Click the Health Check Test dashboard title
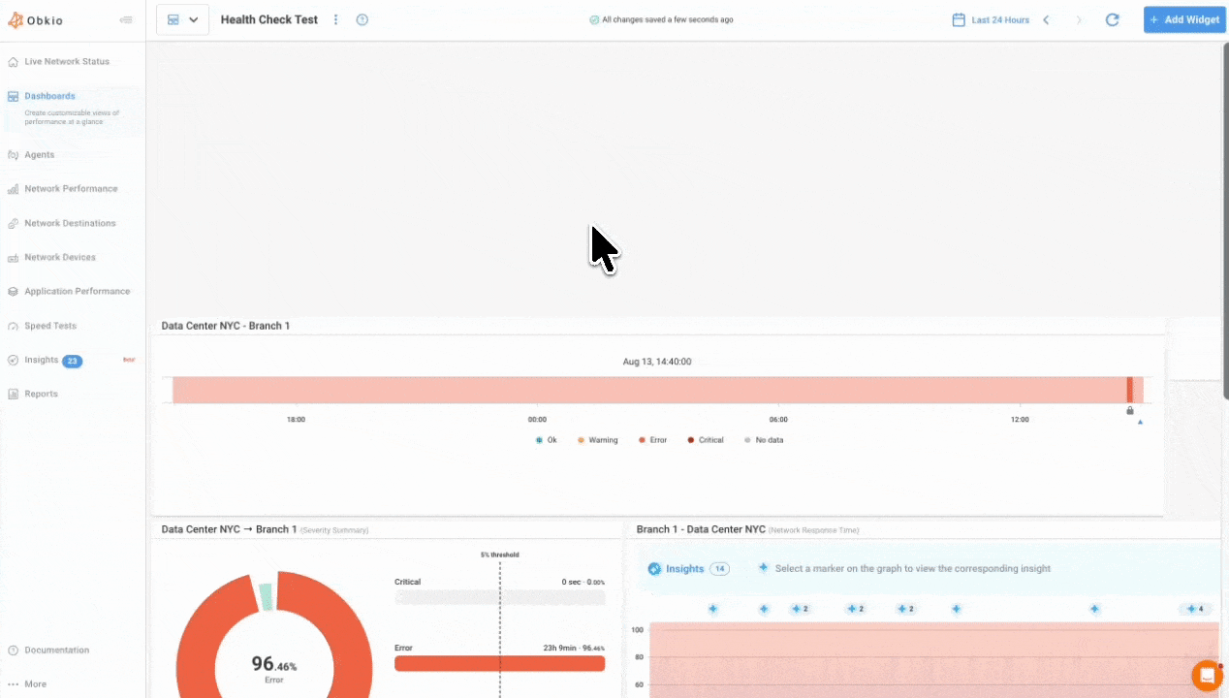 click(269, 19)
